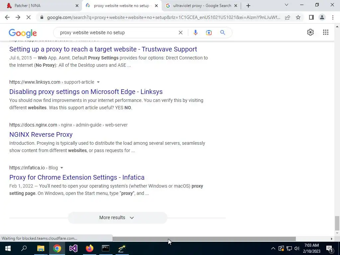
Task: Open a new browser tab
Action: point(248,6)
